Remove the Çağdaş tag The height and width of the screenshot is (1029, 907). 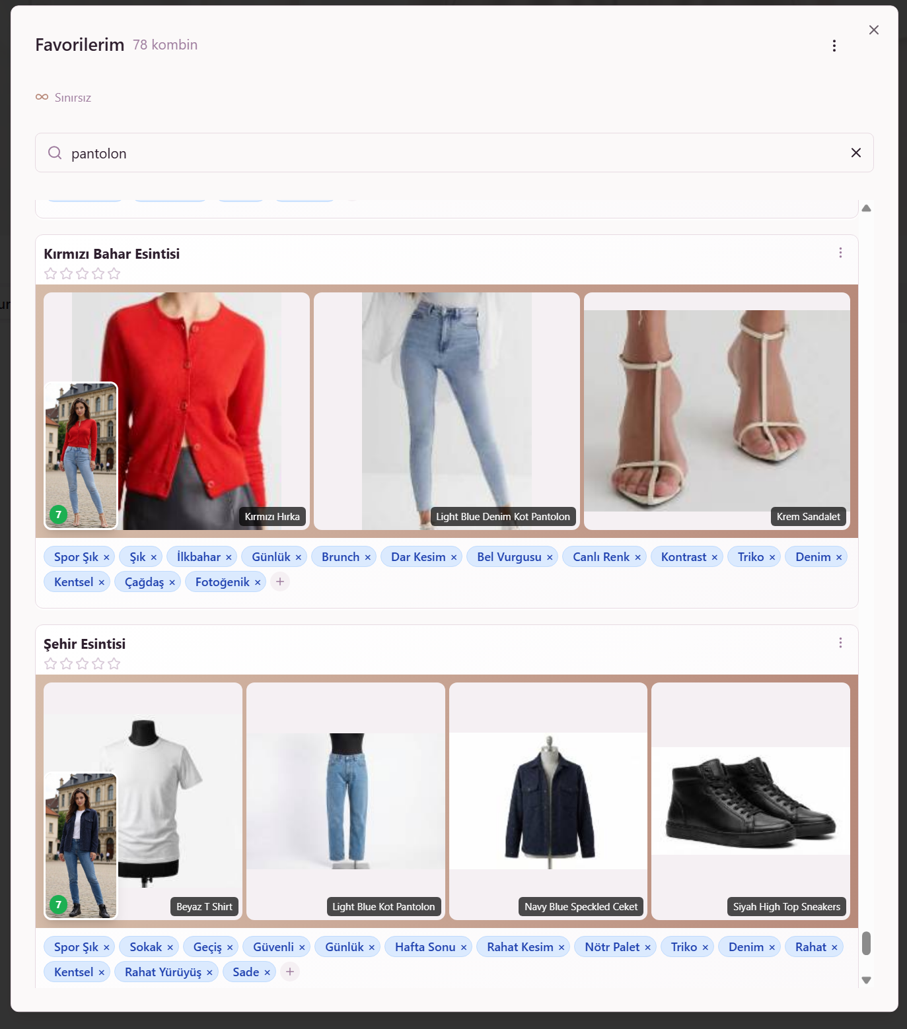point(172,583)
